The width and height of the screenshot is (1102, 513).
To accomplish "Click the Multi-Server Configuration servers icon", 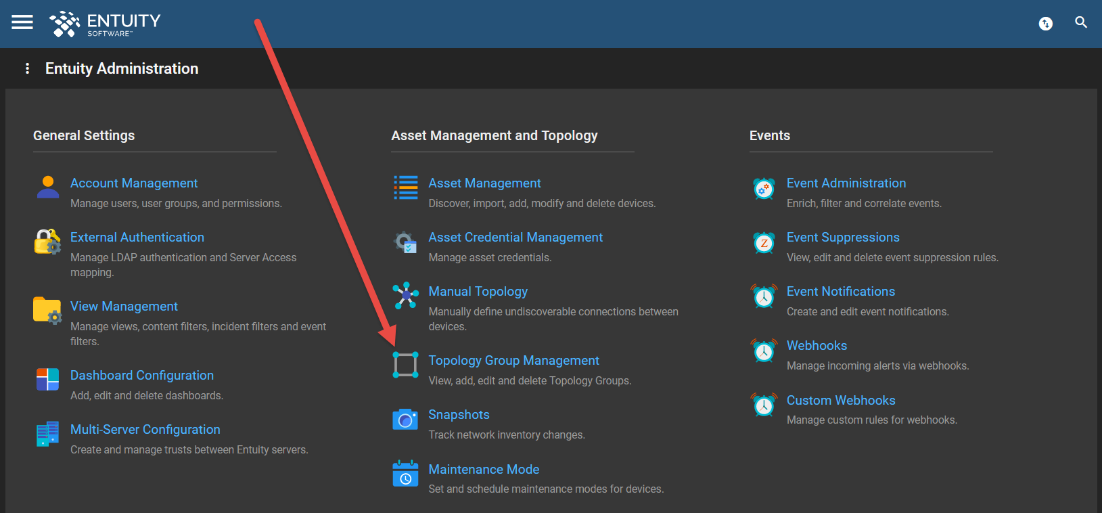I will 48,433.
